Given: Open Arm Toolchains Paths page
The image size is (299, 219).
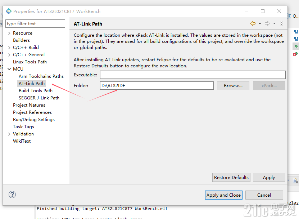Looking at the screenshot, I should click(x=41, y=76).
